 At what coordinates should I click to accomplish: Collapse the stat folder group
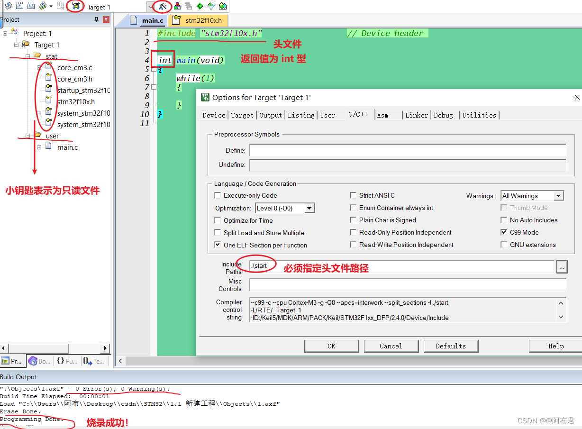pos(28,56)
